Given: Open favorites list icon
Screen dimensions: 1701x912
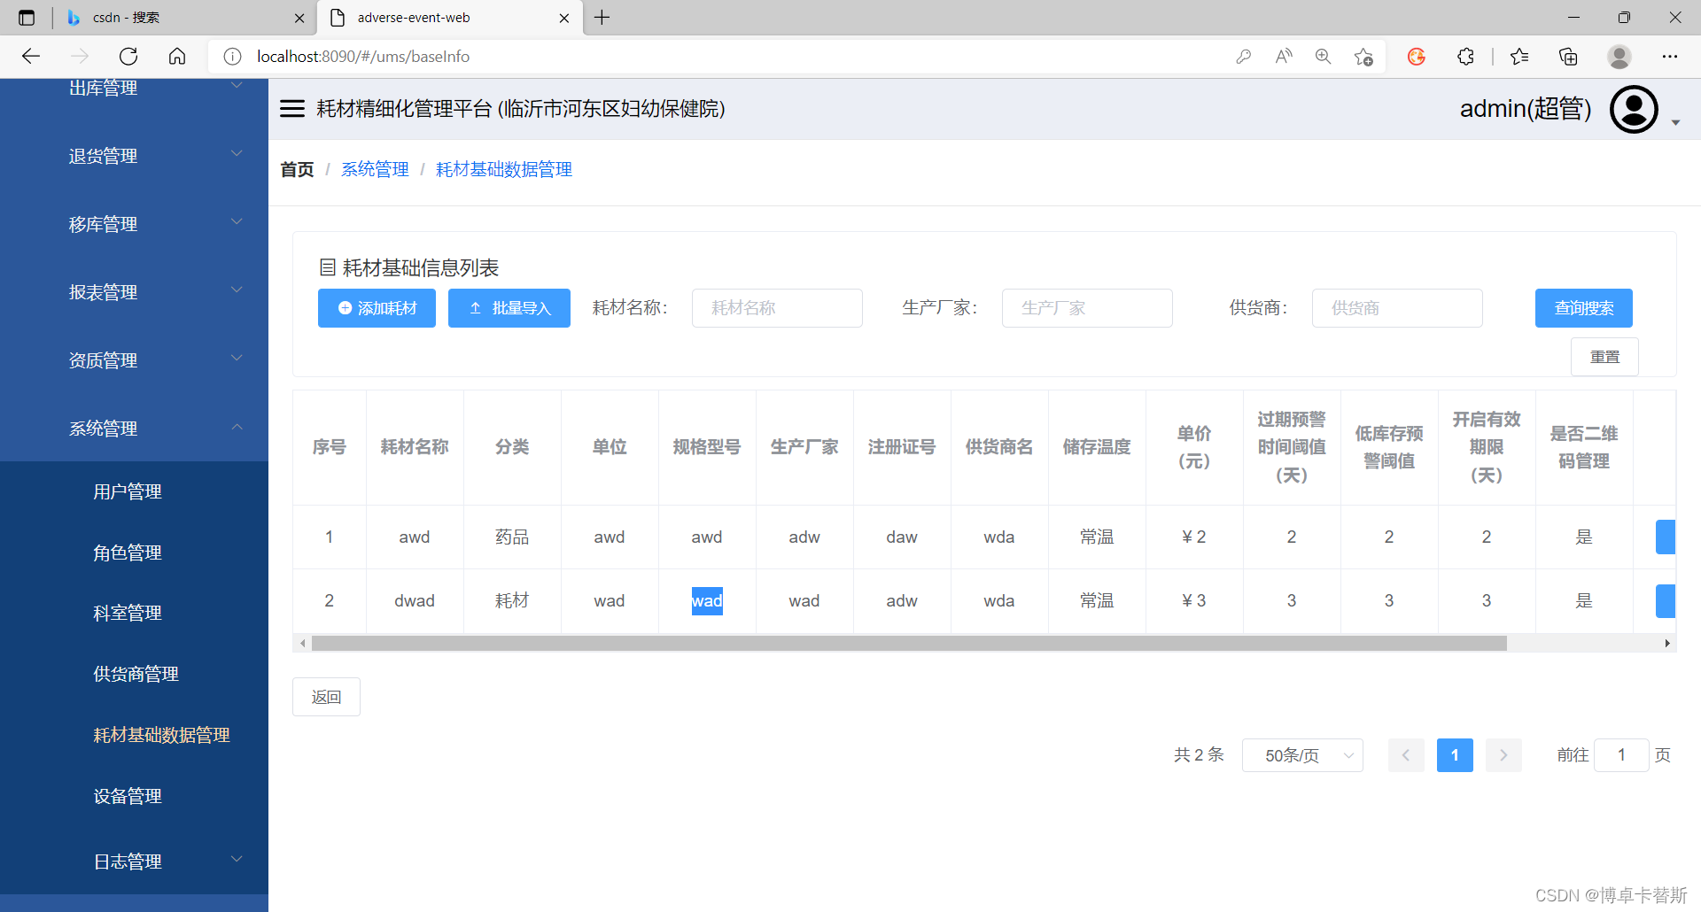Looking at the screenshot, I should coord(1519,57).
